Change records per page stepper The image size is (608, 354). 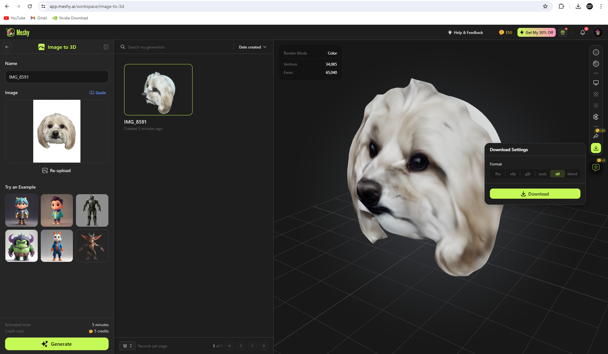tap(127, 346)
